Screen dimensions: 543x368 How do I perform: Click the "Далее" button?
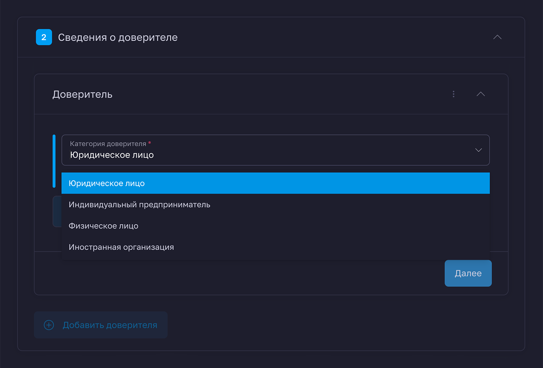pyautogui.click(x=468, y=273)
